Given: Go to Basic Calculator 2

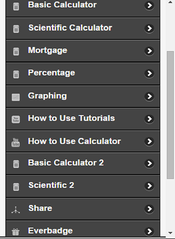Looking at the screenshot, I should click(83, 163).
